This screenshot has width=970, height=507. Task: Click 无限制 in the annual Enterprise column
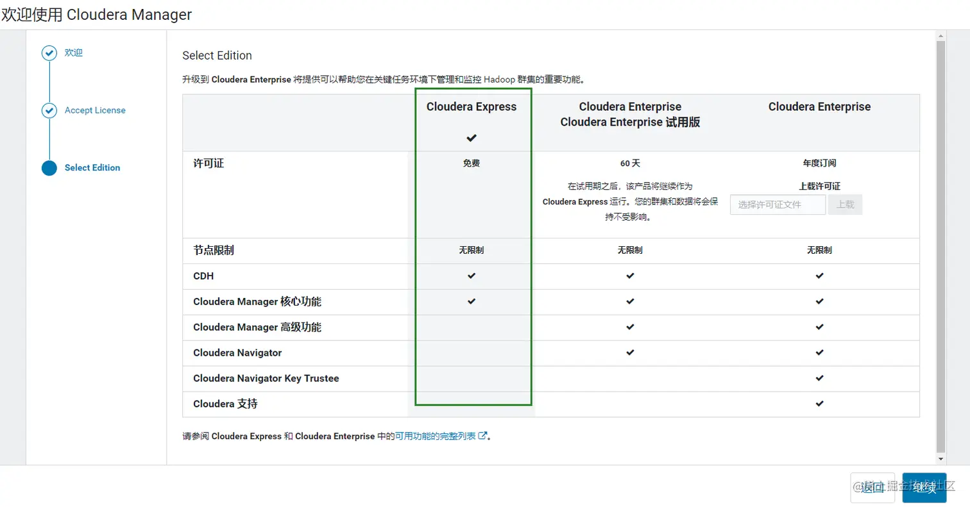(819, 250)
